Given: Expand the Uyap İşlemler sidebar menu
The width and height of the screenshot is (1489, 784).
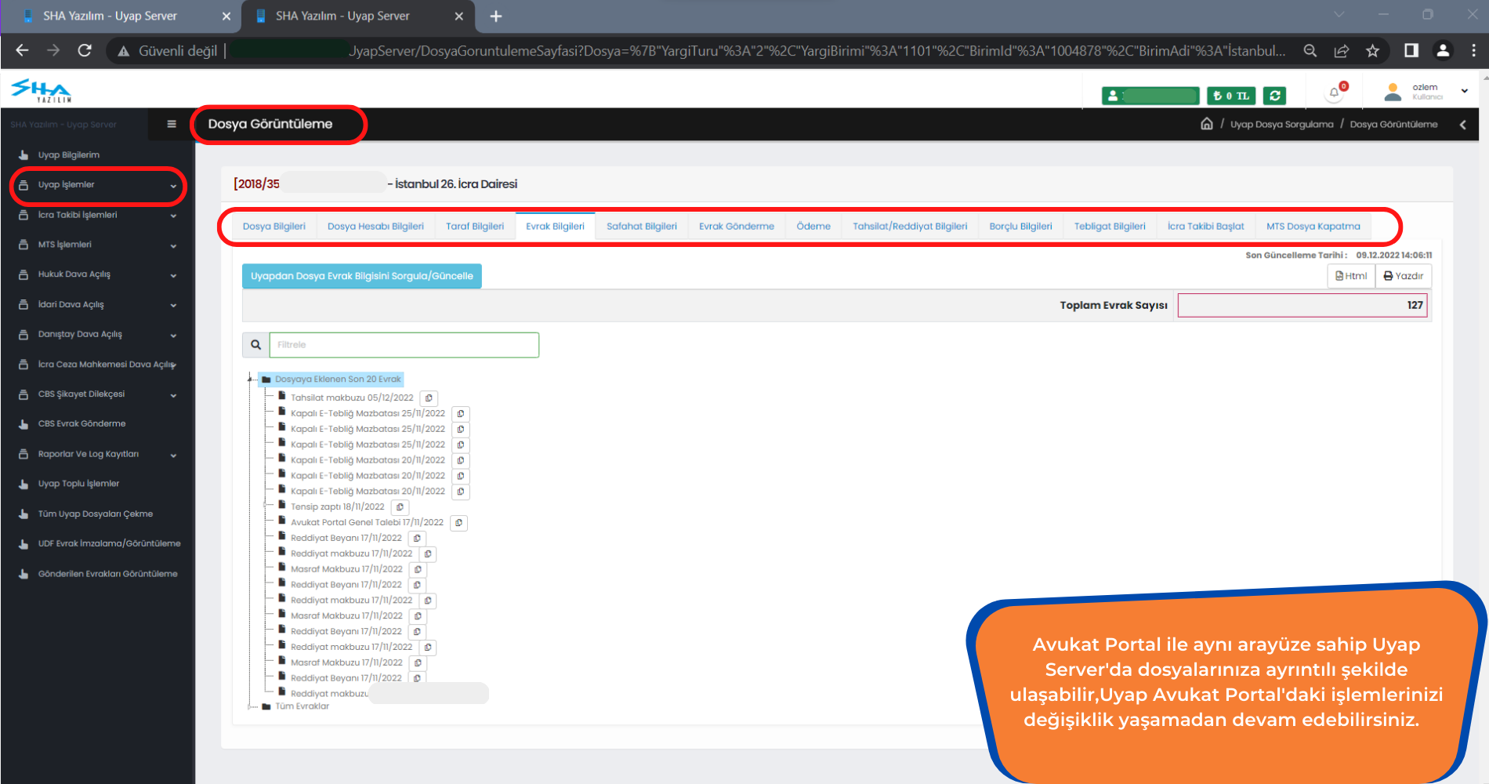Looking at the screenshot, I should click(x=97, y=185).
